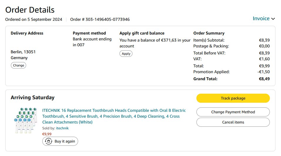Viewport: 281px width, 156px height.
Task: Click Change Payment Method button
Action: point(233,112)
